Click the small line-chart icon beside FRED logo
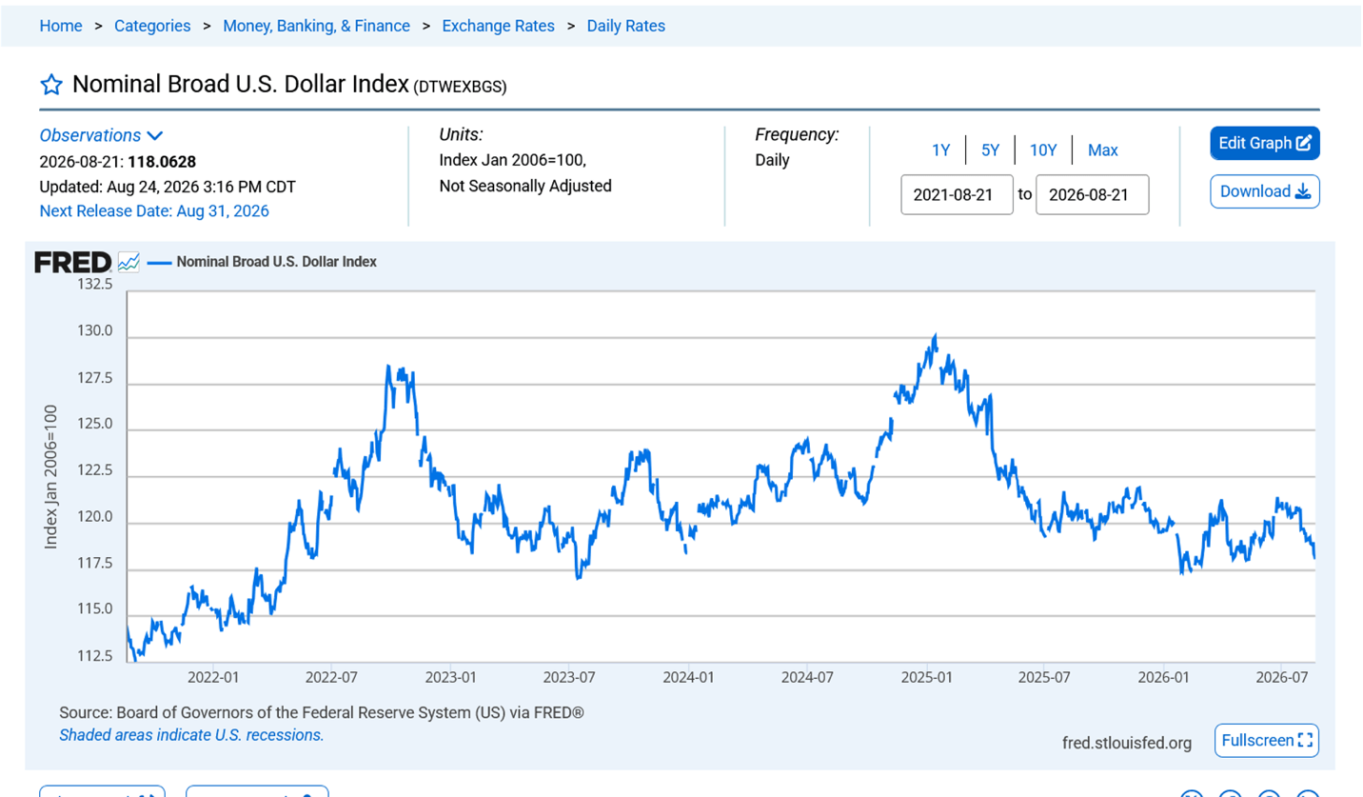 (x=128, y=262)
